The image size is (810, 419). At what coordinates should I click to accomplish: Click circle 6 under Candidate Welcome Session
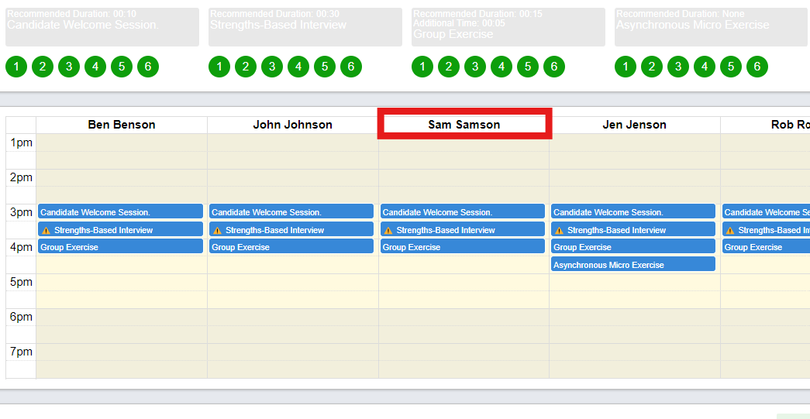148,67
